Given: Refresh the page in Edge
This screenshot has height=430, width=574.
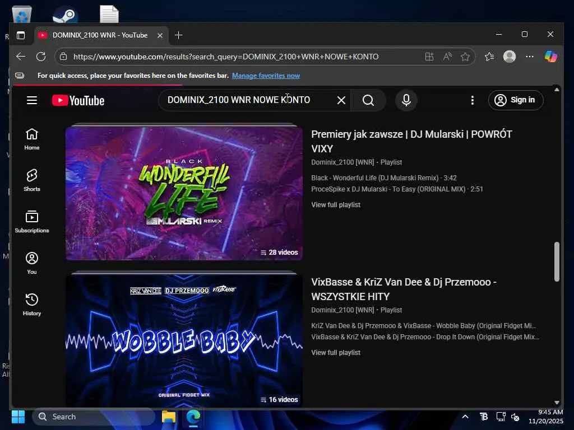Looking at the screenshot, I should tap(41, 57).
